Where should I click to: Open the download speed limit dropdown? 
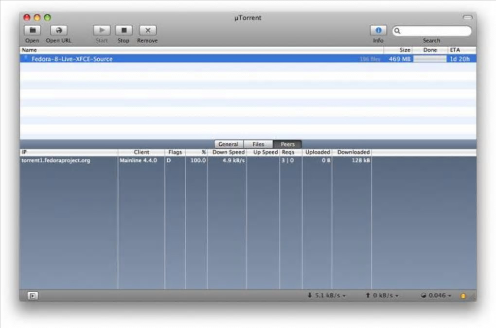coord(327,295)
